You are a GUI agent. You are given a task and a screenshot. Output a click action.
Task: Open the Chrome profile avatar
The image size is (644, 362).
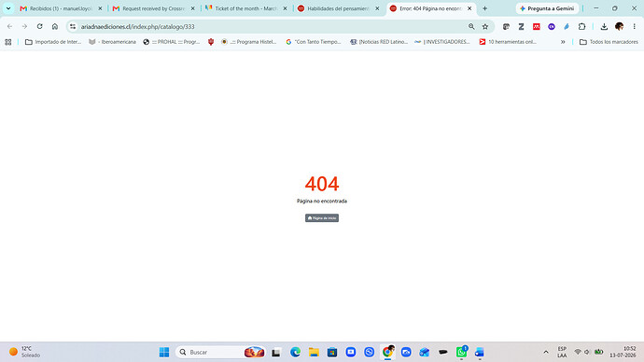(619, 26)
